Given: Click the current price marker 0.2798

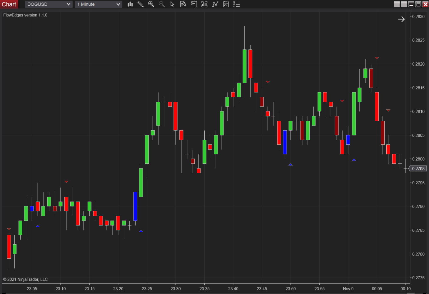Looking at the screenshot, I should coord(418,168).
